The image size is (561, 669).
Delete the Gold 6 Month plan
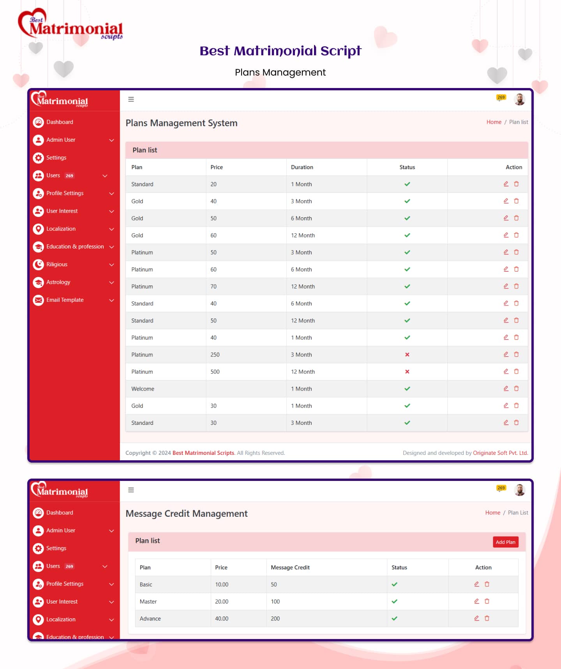(516, 218)
